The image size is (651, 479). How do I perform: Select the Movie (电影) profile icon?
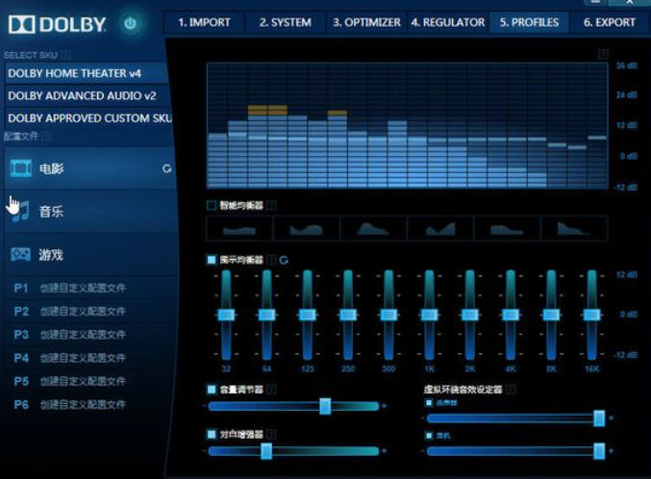20,168
